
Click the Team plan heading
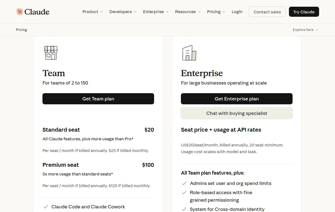tap(54, 73)
